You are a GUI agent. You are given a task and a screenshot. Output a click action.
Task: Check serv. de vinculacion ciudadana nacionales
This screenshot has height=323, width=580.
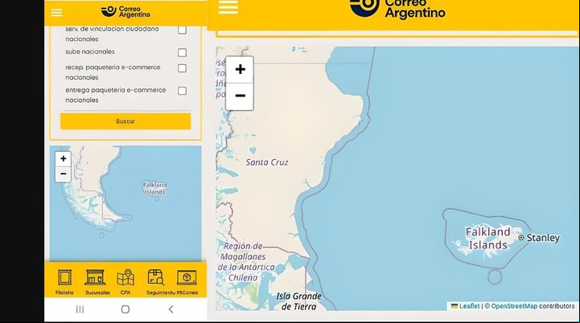tap(182, 31)
